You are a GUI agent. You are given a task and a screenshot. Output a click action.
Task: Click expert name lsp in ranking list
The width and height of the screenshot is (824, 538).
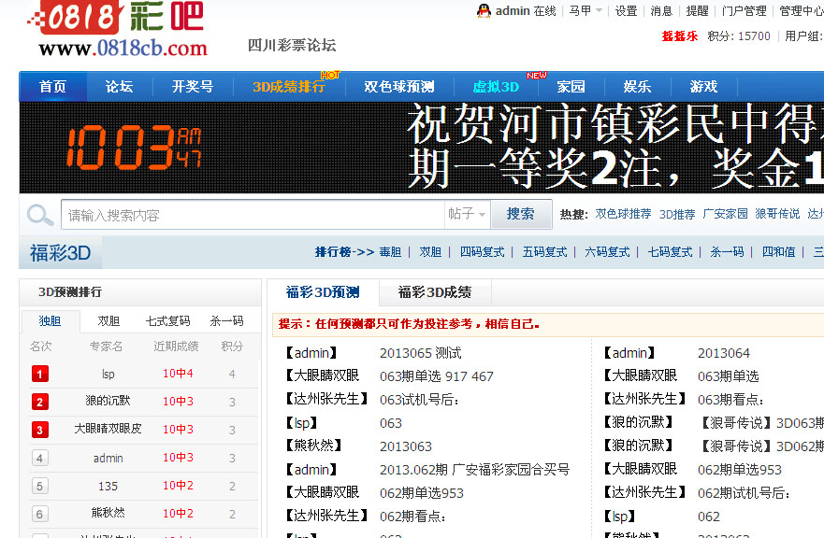[108, 374]
